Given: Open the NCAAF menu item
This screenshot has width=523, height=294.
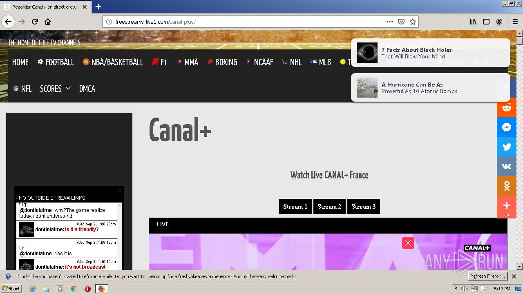Looking at the screenshot, I should coord(259,62).
